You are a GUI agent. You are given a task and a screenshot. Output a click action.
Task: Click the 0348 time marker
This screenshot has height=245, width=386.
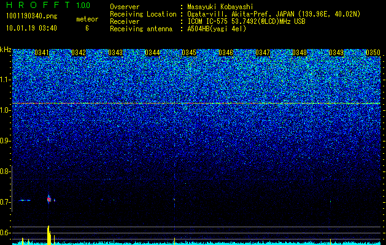click(x=299, y=53)
